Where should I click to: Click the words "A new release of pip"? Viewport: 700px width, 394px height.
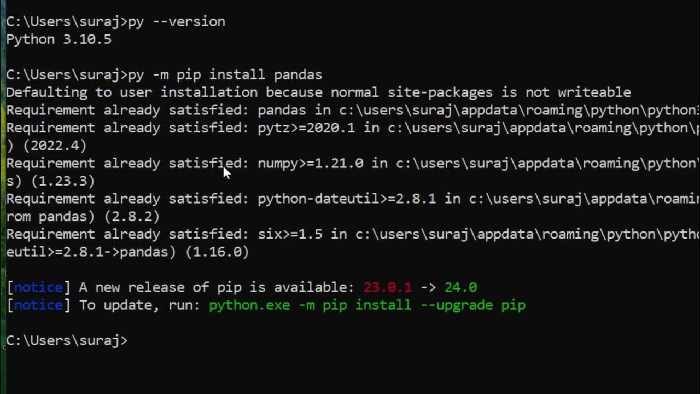coord(164,287)
